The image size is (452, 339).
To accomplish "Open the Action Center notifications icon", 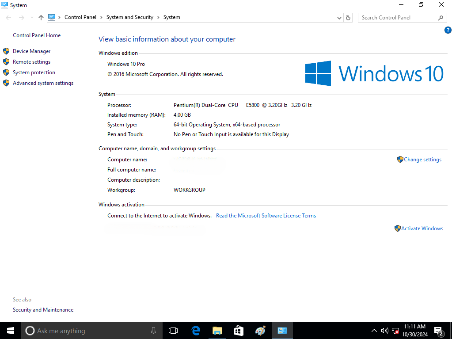I will [x=439, y=331].
